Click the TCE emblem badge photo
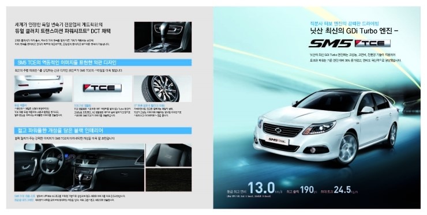 coord(103,89)
